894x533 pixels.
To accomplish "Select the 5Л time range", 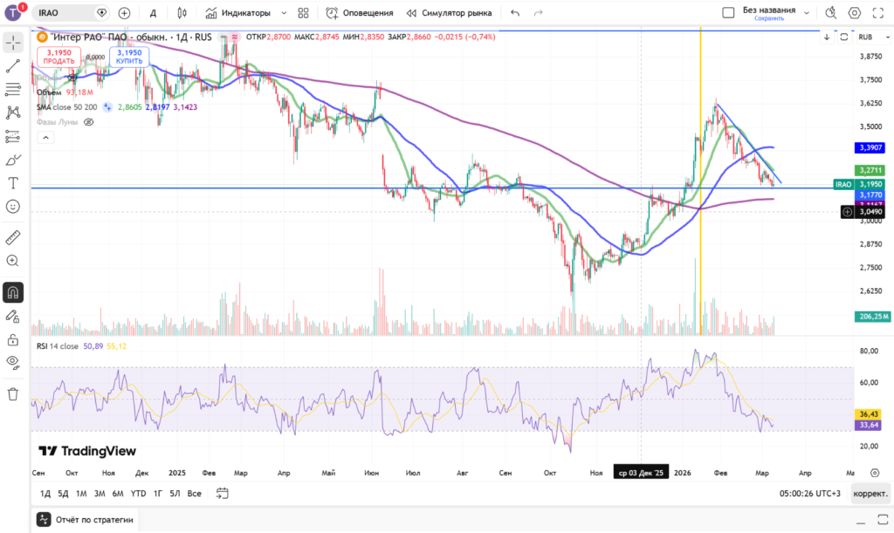I will [175, 494].
